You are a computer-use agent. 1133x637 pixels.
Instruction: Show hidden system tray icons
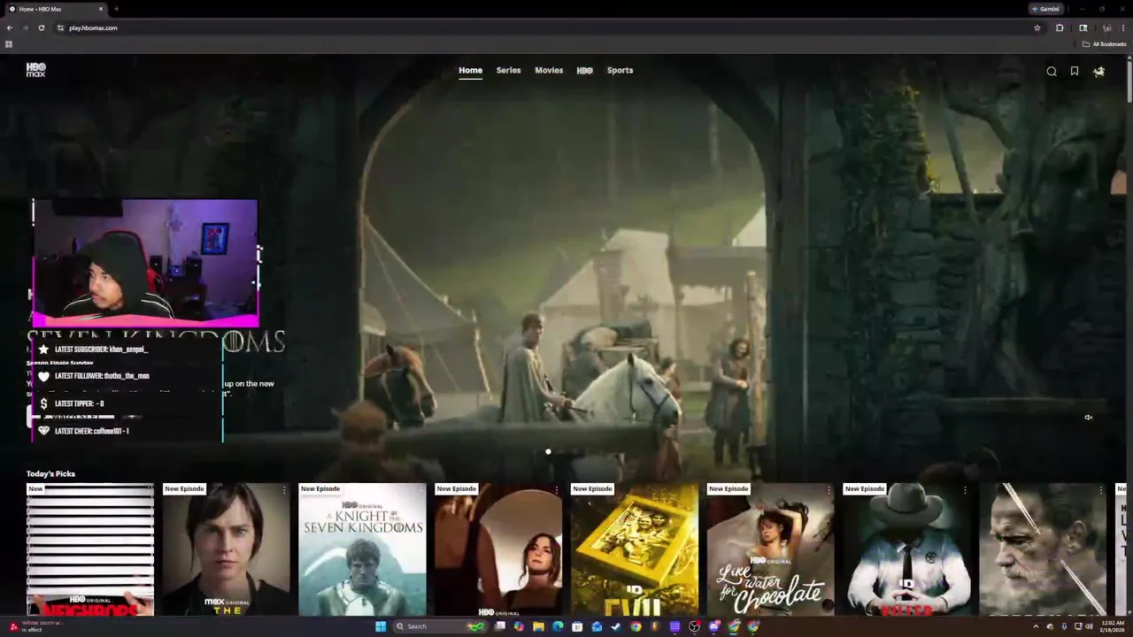click(1036, 626)
